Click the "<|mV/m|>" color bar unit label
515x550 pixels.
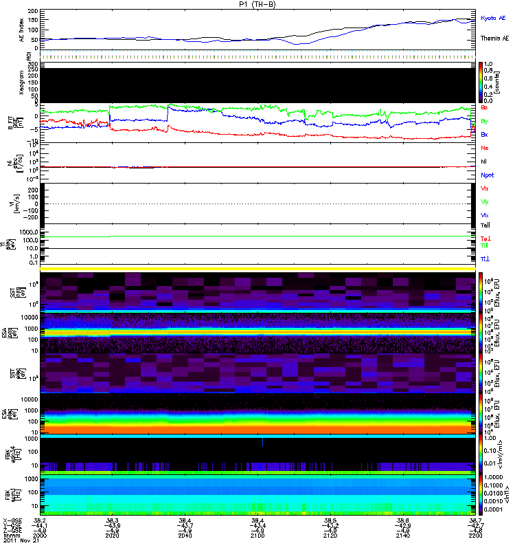[501, 454]
